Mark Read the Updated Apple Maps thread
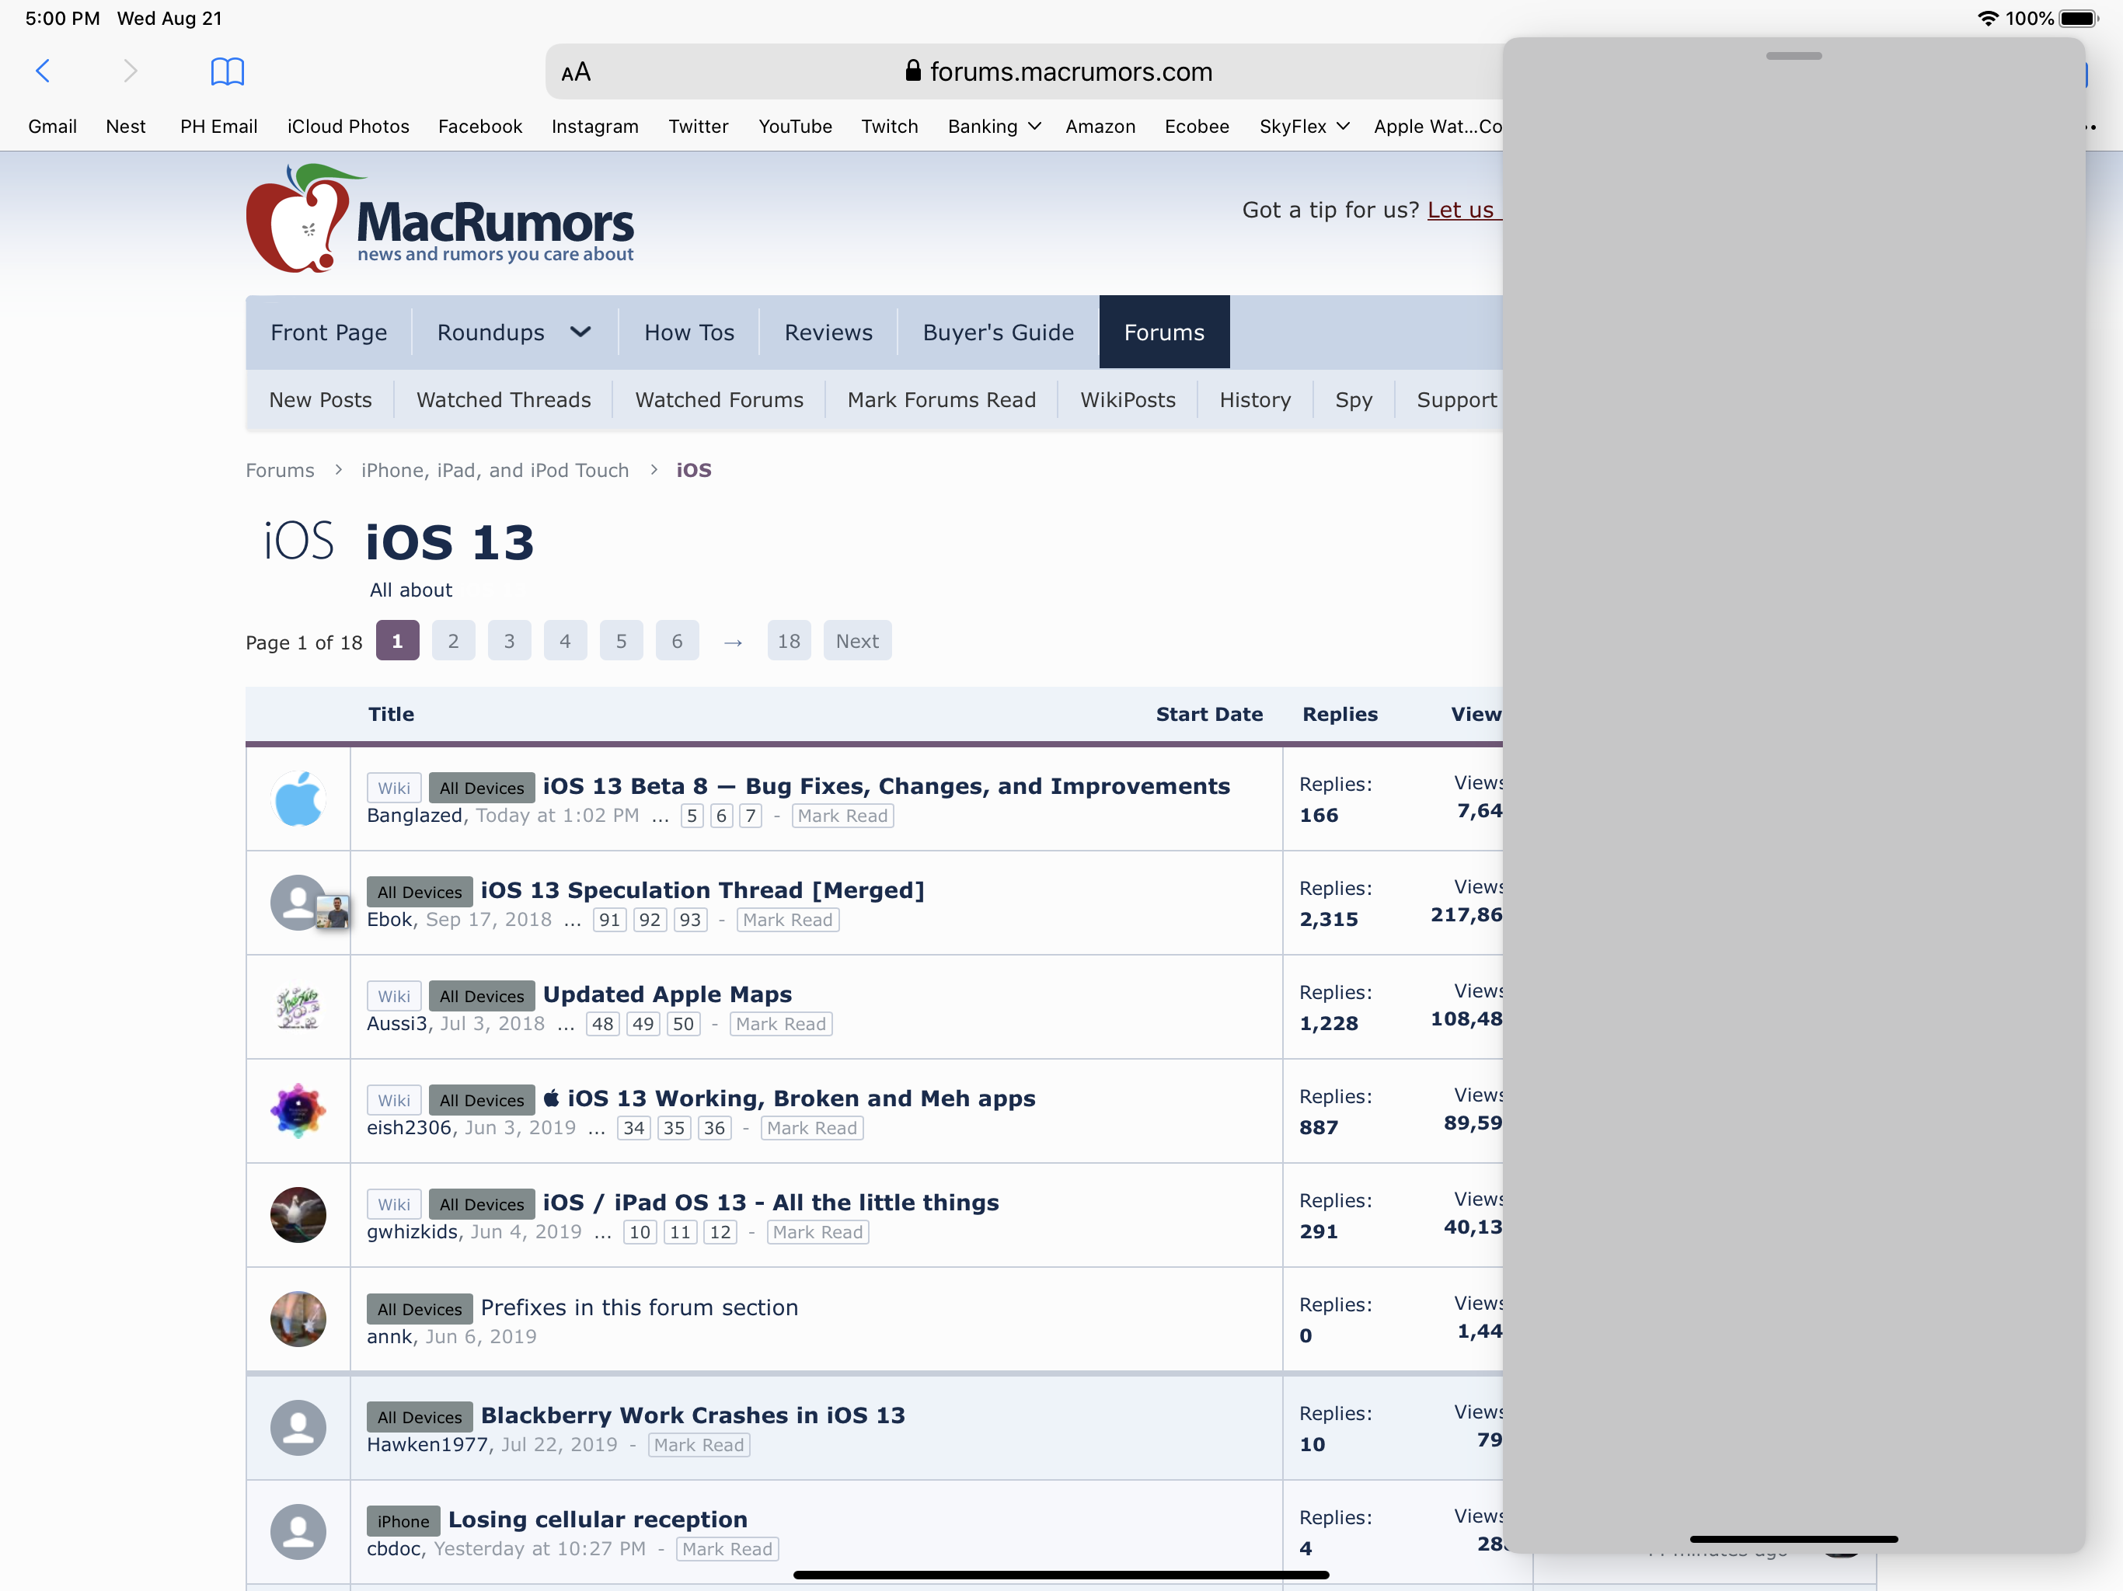Image resolution: width=2123 pixels, height=1591 pixels. (780, 1024)
